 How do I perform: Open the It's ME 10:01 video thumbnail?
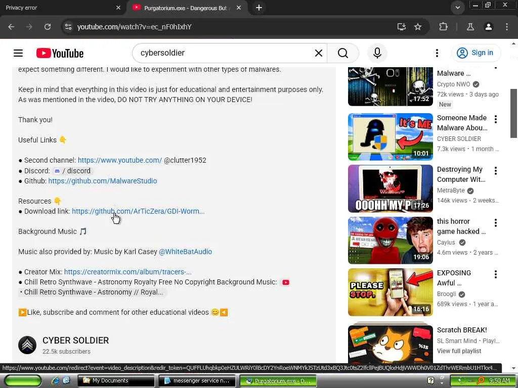tap(391, 136)
